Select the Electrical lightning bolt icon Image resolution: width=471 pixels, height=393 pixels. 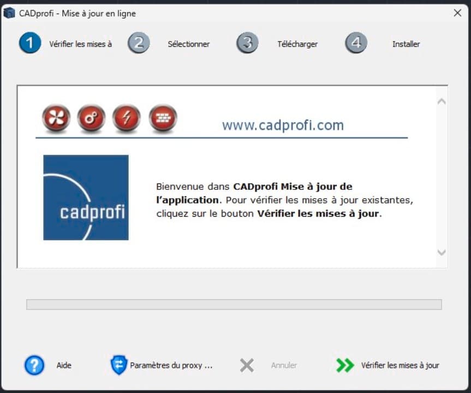click(x=127, y=118)
